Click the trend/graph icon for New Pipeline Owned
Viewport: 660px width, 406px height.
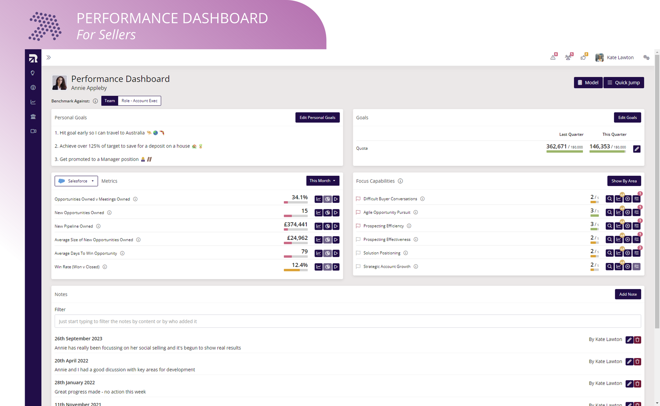point(319,226)
